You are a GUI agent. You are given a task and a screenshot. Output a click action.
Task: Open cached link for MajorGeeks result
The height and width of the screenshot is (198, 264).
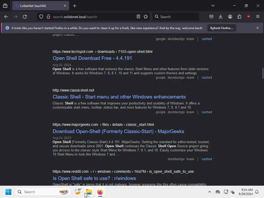pos(207,159)
